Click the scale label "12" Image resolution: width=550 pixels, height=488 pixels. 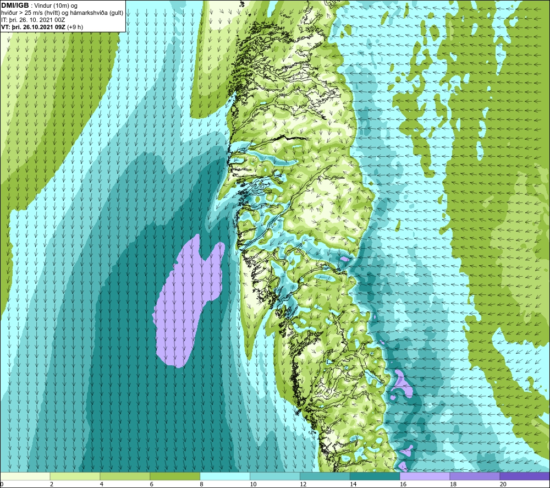click(303, 484)
